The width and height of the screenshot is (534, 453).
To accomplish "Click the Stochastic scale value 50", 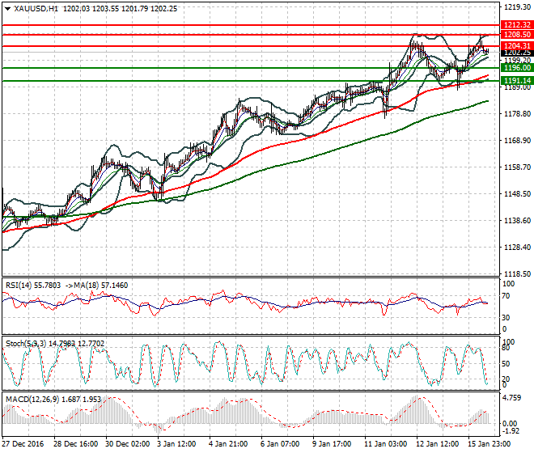I will pos(506,364).
